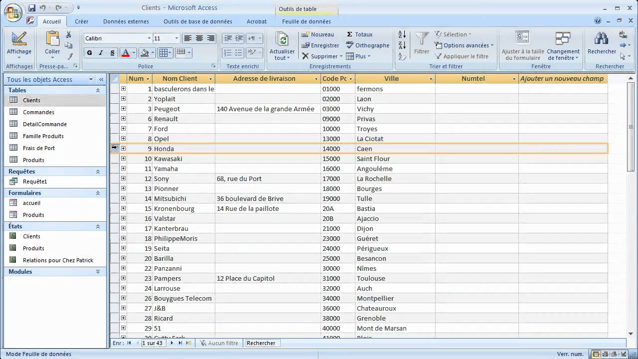Image resolution: width=638 pixels, height=359 pixels.
Task: Sort ascending with the A-Z icon
Action: 402,34
